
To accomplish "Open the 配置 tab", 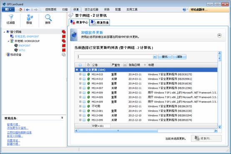I will point(118,10).
